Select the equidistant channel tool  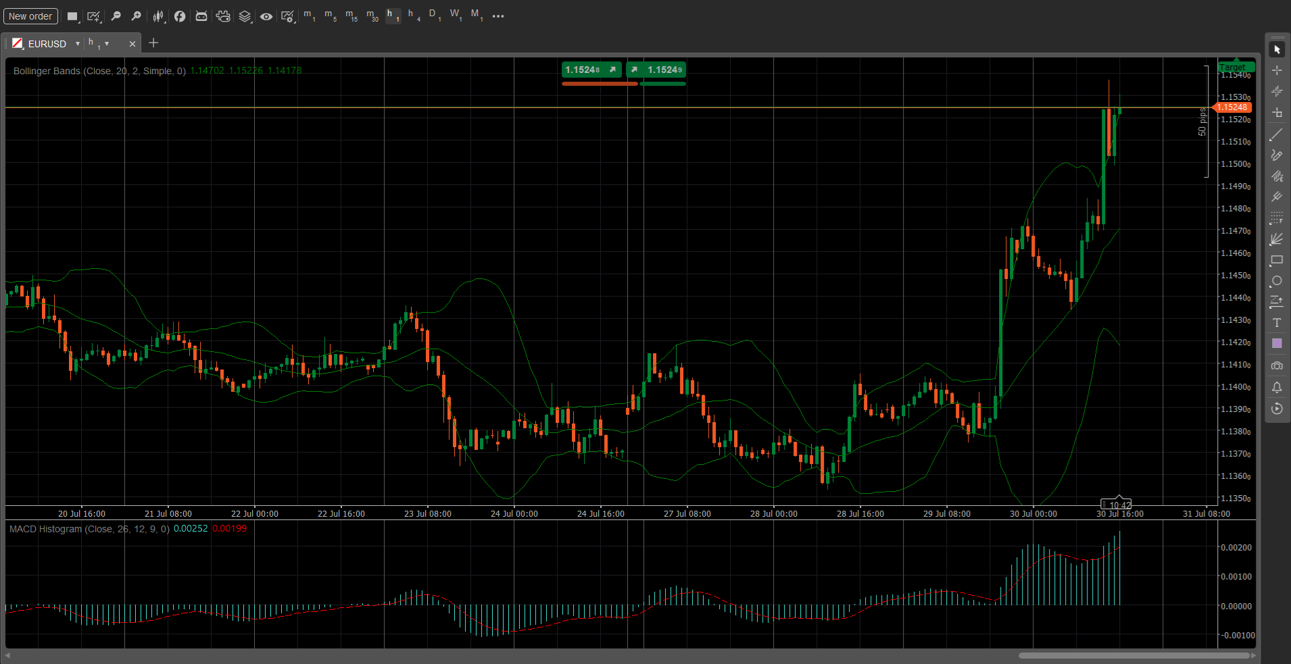click(1277, 176)
